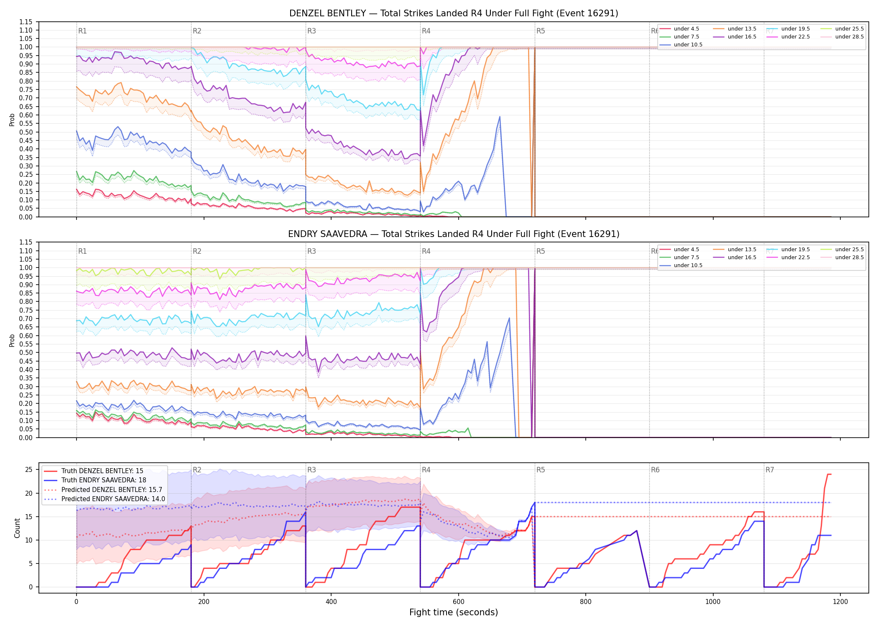Click 'under 16.5' legend entry in middle chart
Screen dimensions: 878x627
click(735, 257)
